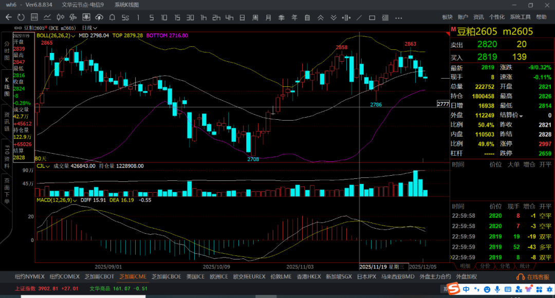The image size is (555, 298).
Task: Open the 分时图 side tab
Action: 6,51
